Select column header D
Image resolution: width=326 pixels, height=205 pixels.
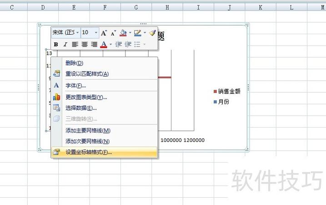pyautogui.click(x=43, y=7)
